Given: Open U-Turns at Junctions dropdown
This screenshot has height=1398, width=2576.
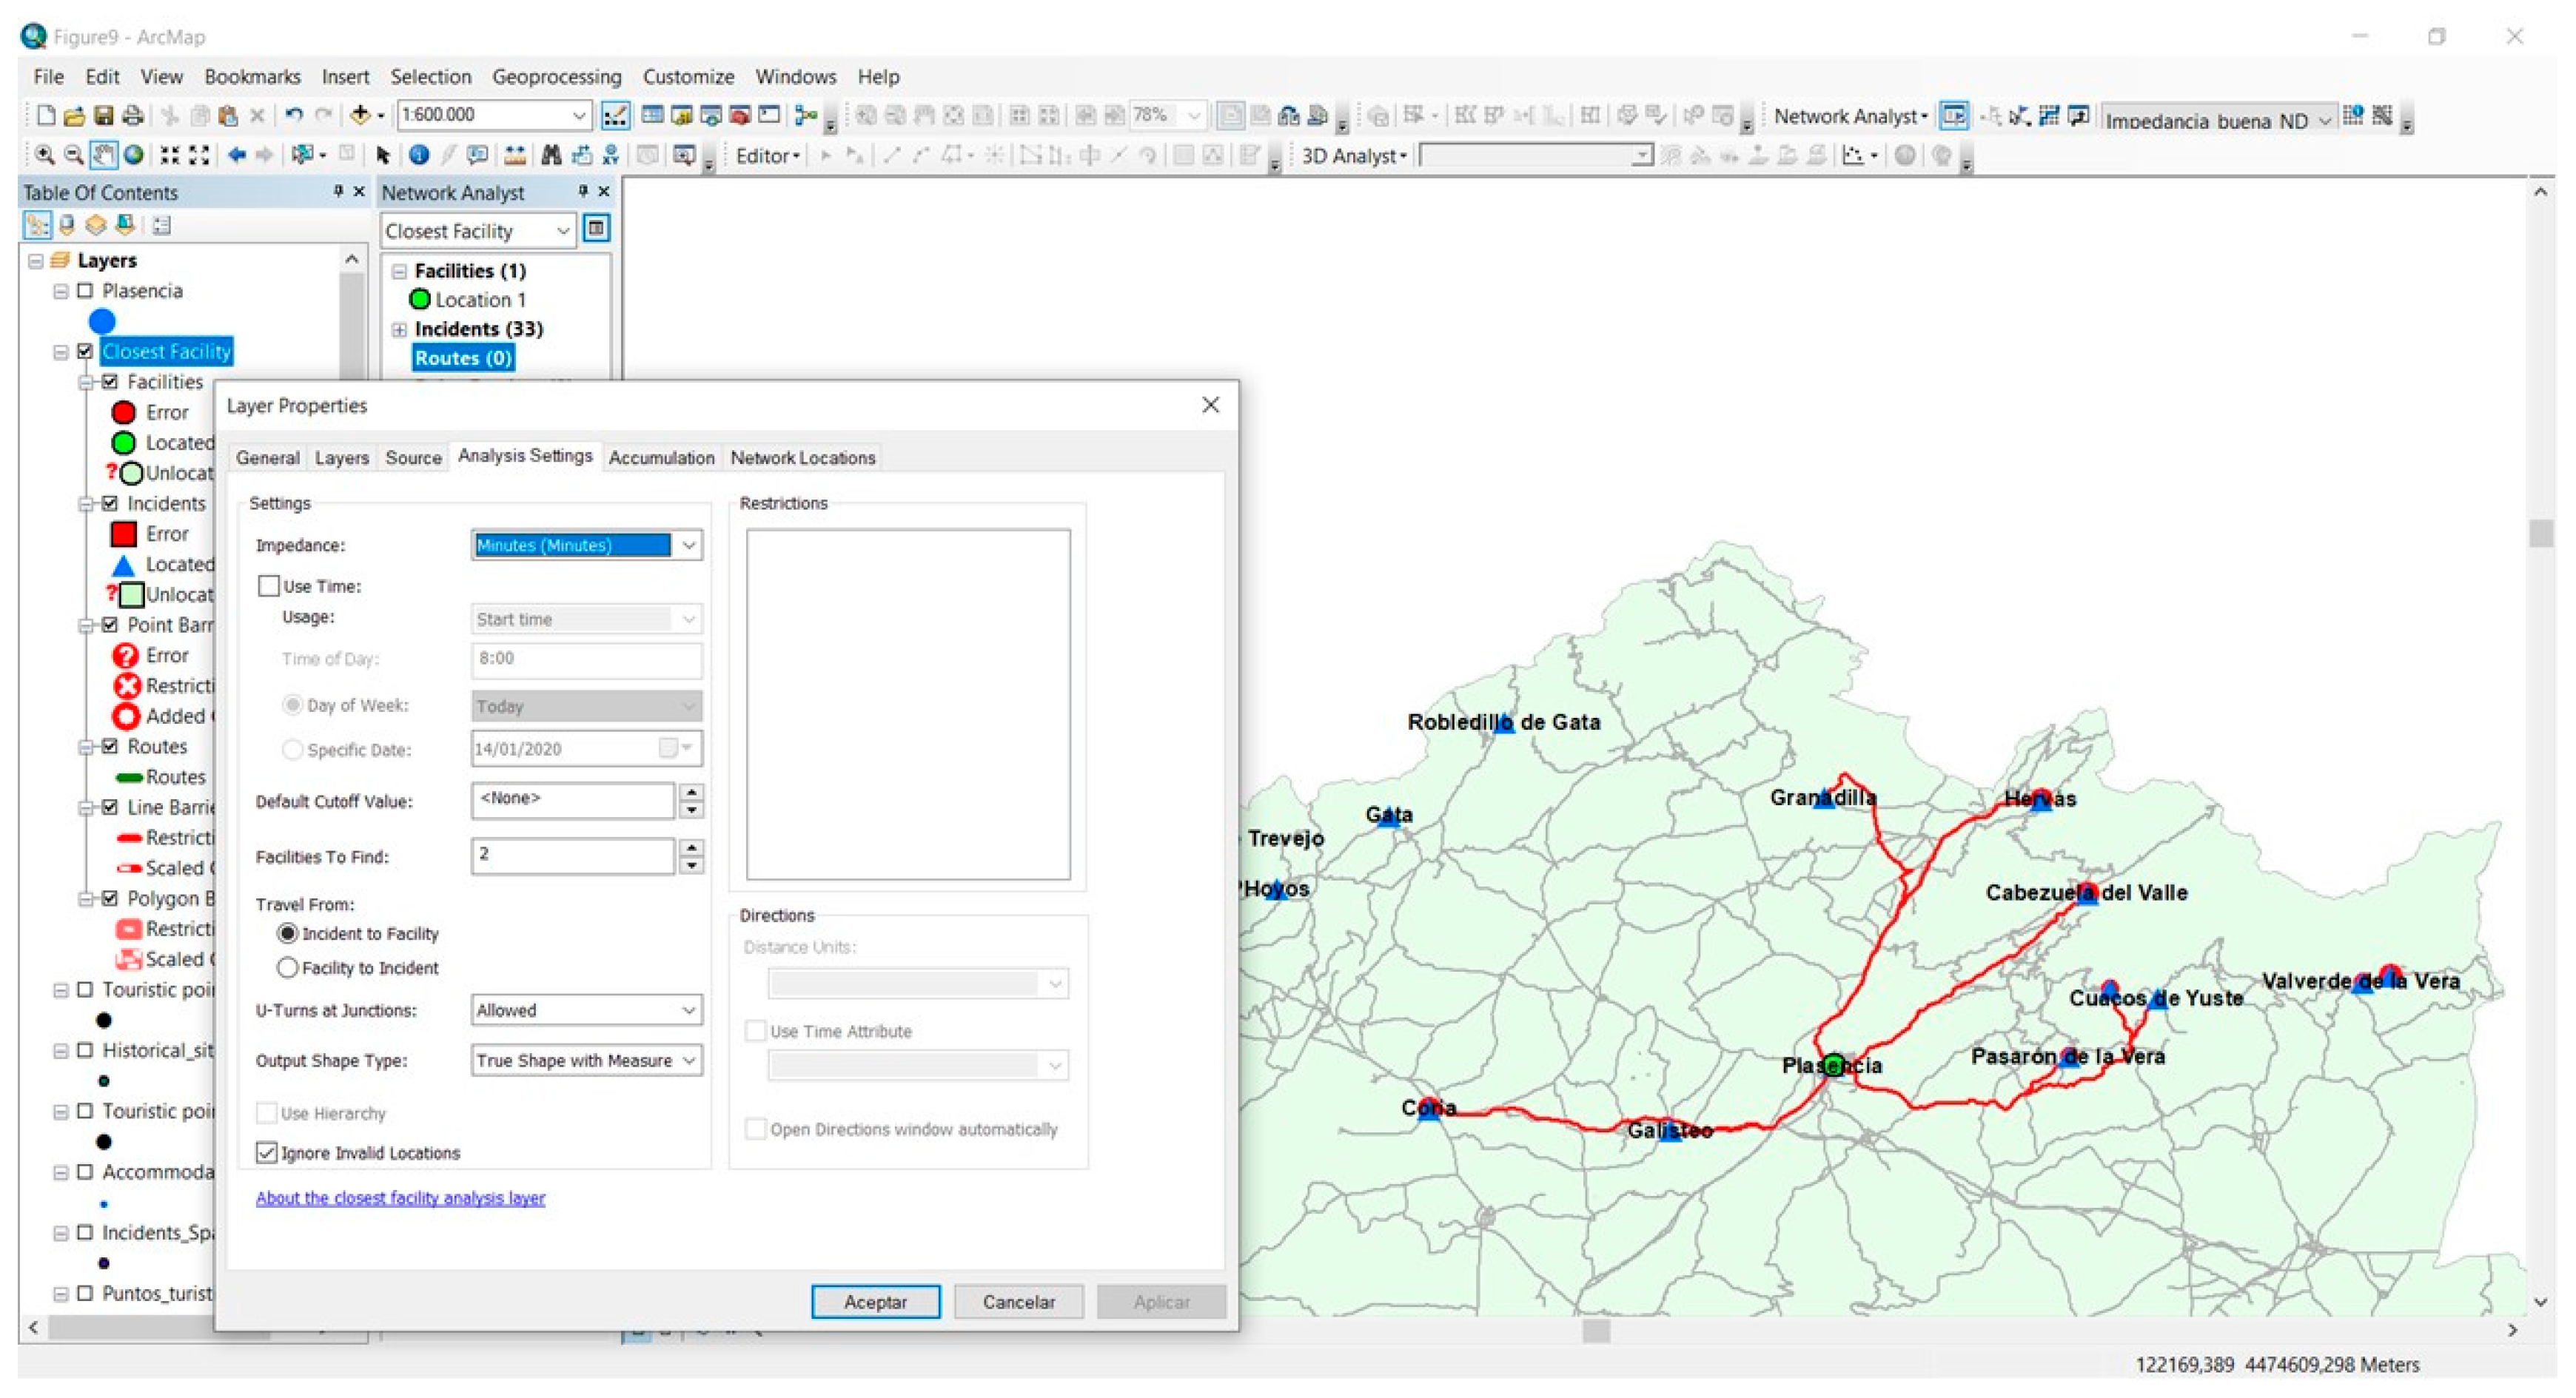Looking at the screenshot, I should (x=688, y=1010).
